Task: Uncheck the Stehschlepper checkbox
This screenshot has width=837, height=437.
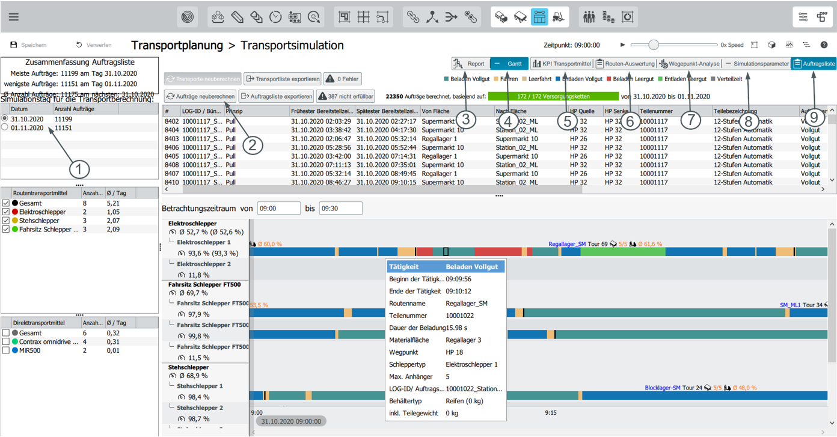Action: click(x=6, y=221)
